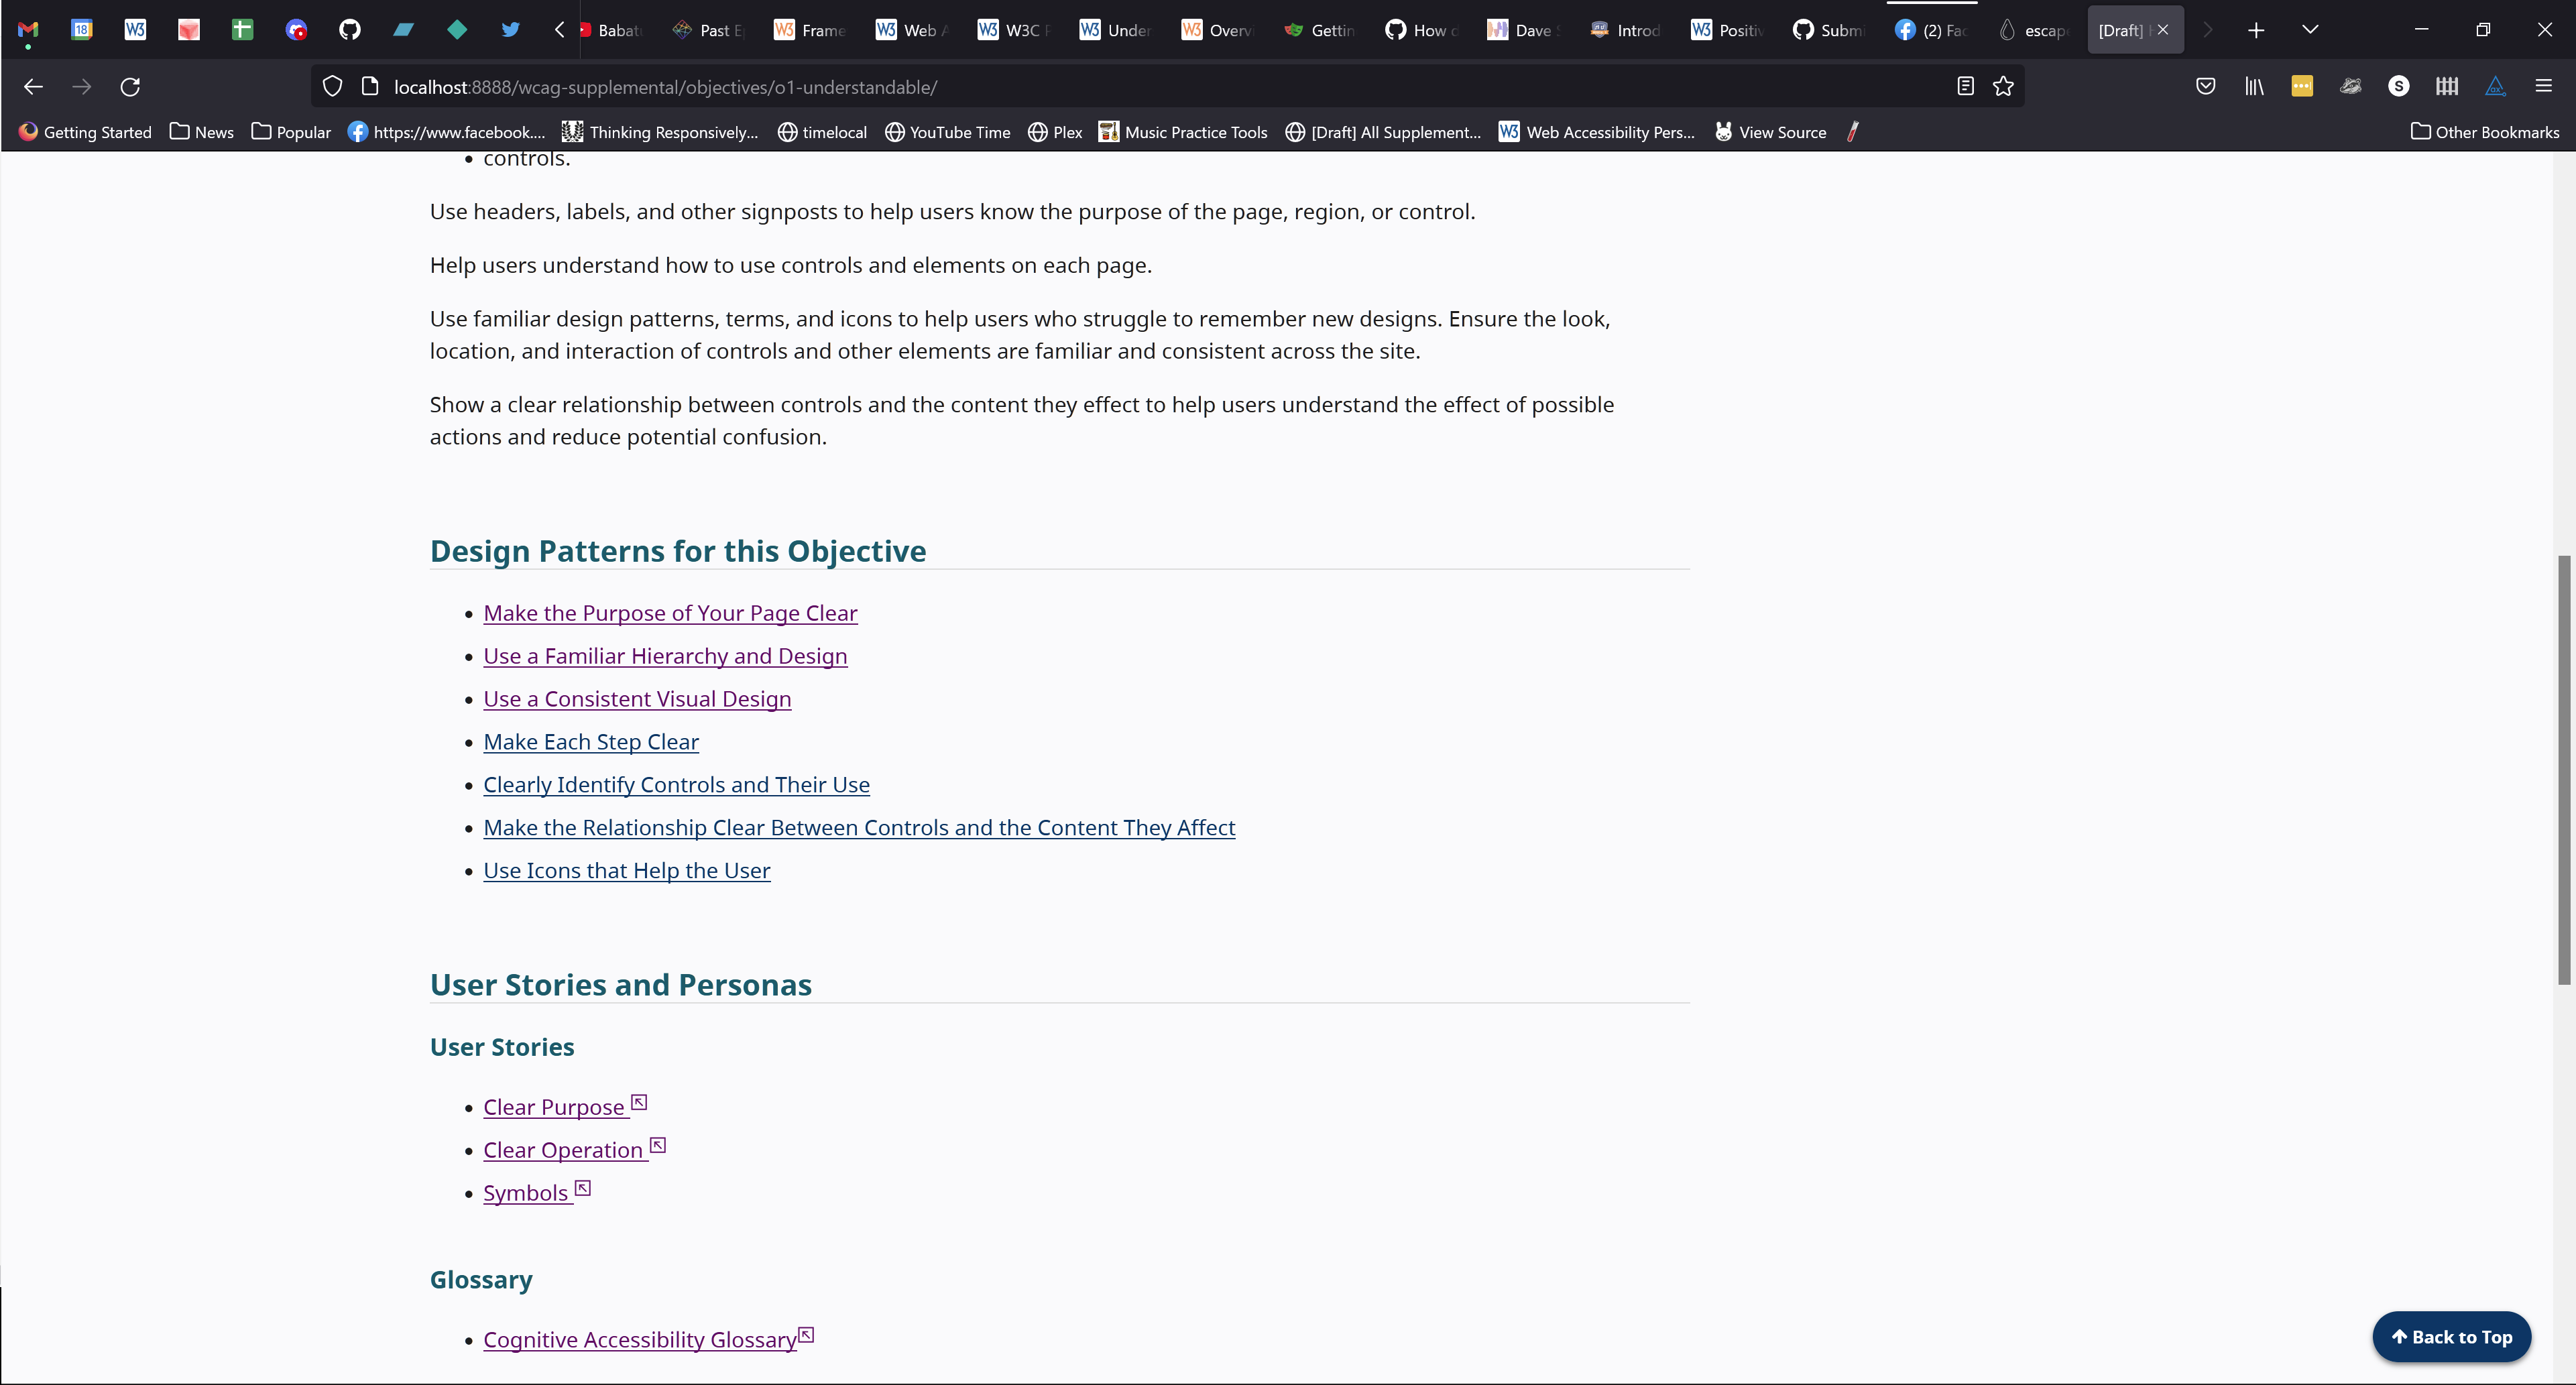Select the News bookmarks folder

(x=201, y=131)
